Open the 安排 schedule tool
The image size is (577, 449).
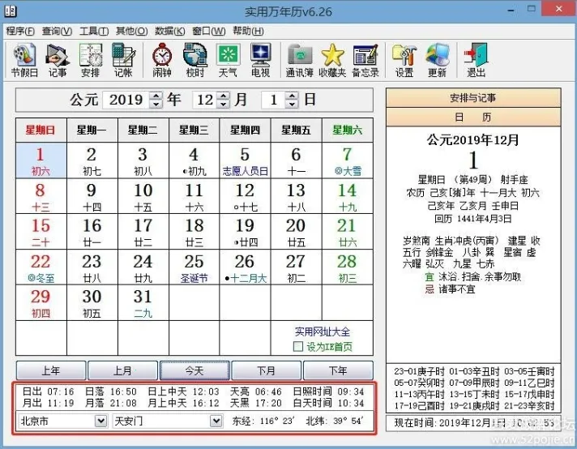pos(91,60)
